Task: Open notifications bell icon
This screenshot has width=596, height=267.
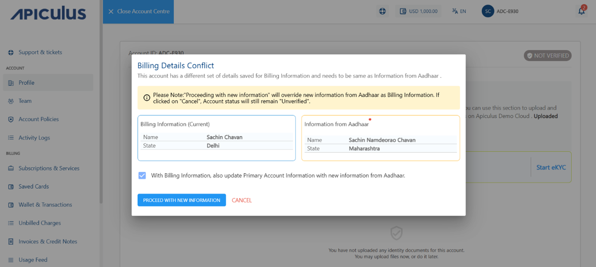Action: pyautogui.click(x=582, y=11)
